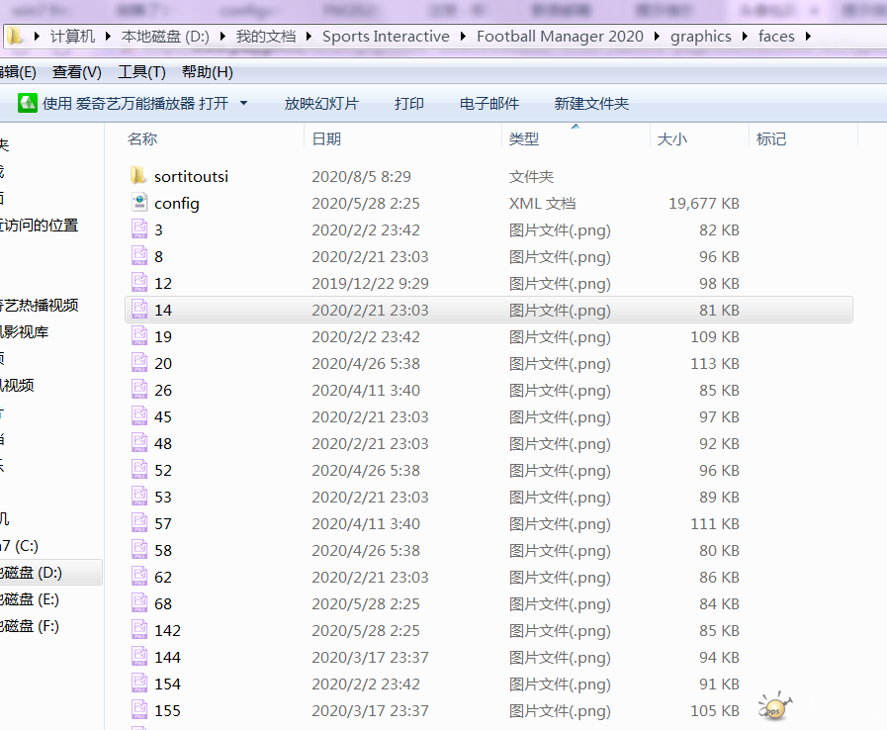The height and width of the screenshot is (730, 887).
Task: Select 访问的位置 in navigation pane
Action: [x=39, y=225]
